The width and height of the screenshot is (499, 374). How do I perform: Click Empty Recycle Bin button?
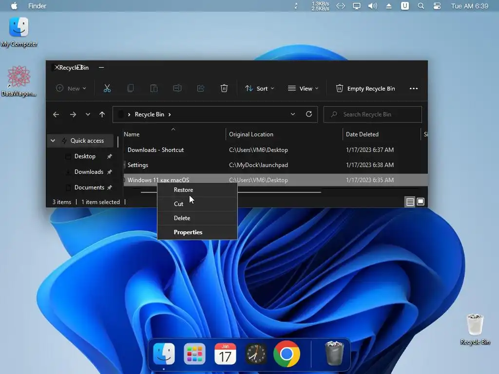pyautogui.click(x=365, y=89)
